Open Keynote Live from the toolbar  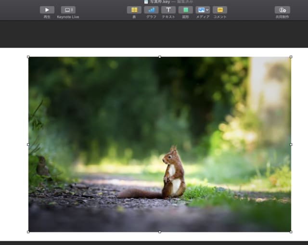[x=68, y=10]
